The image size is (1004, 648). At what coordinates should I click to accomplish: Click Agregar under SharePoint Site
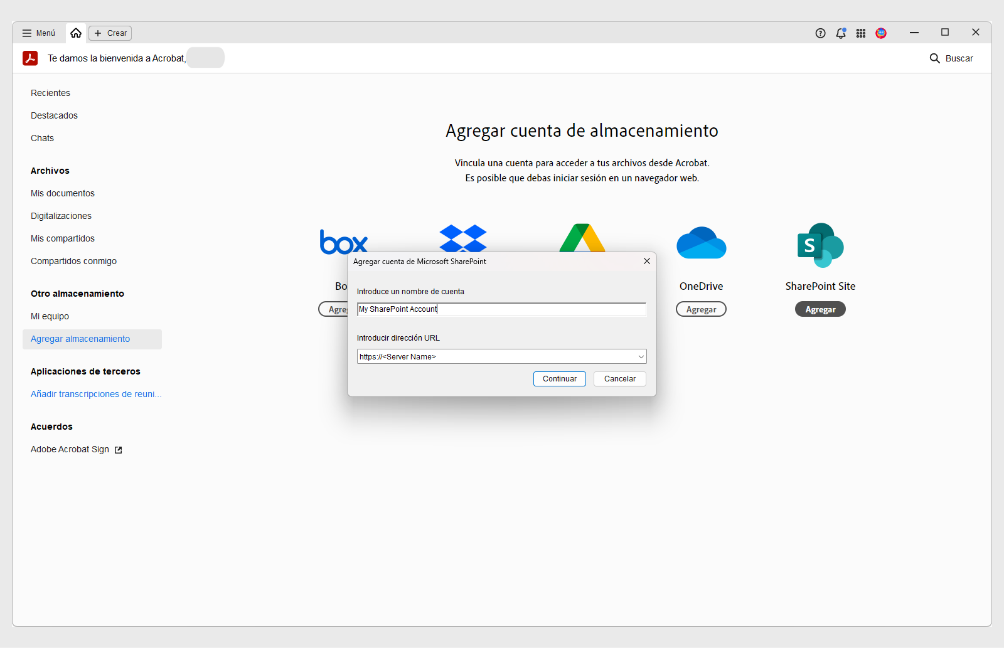[x=820, y=309]
